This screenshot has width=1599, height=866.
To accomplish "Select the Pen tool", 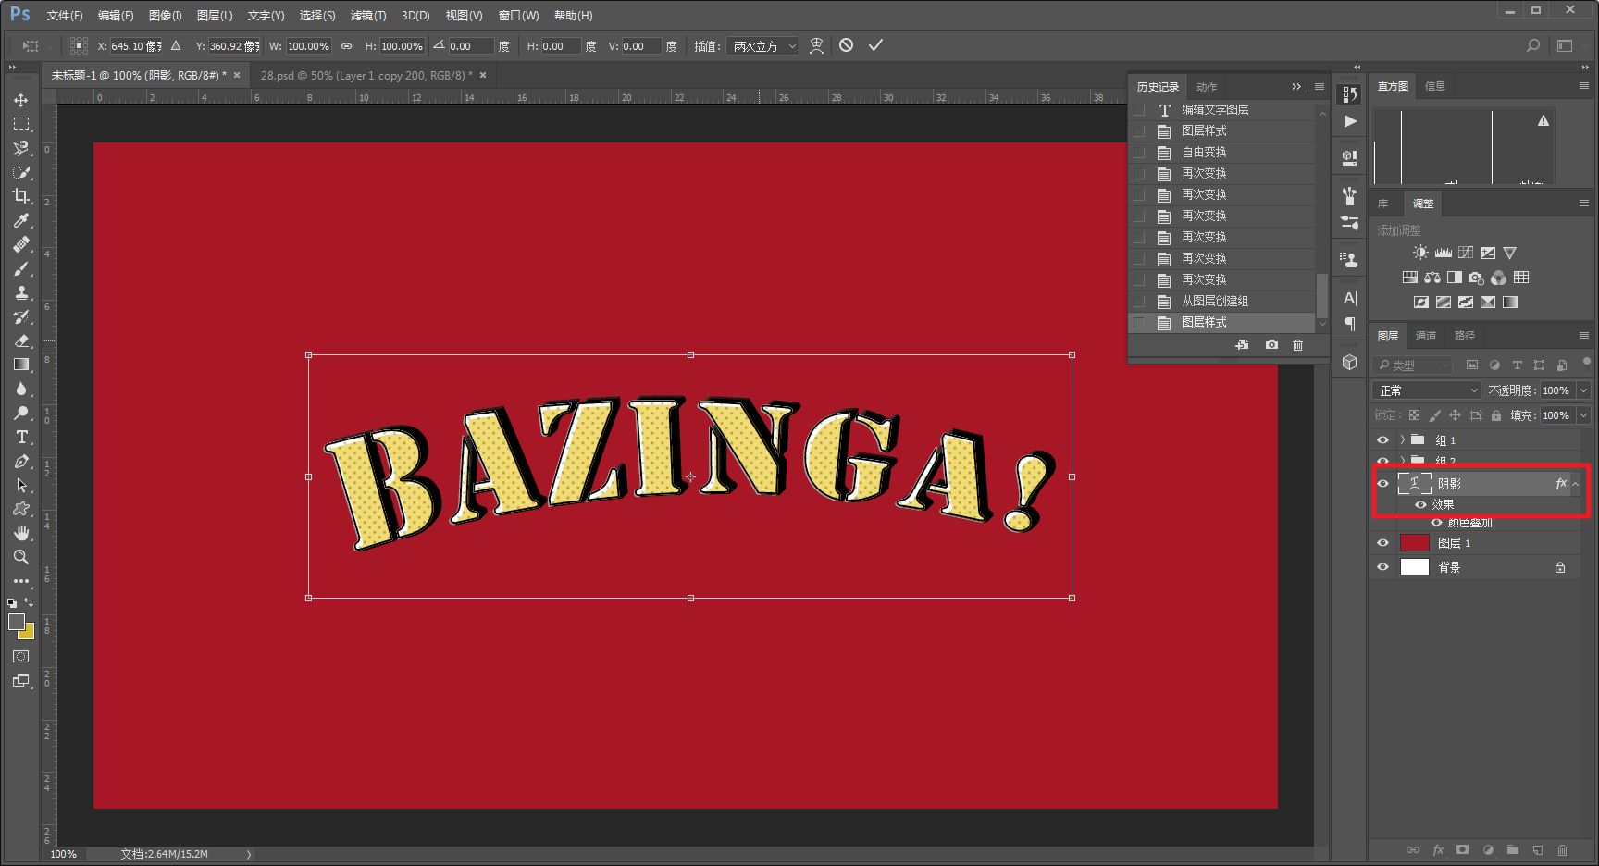I will (x=21, y=461).
